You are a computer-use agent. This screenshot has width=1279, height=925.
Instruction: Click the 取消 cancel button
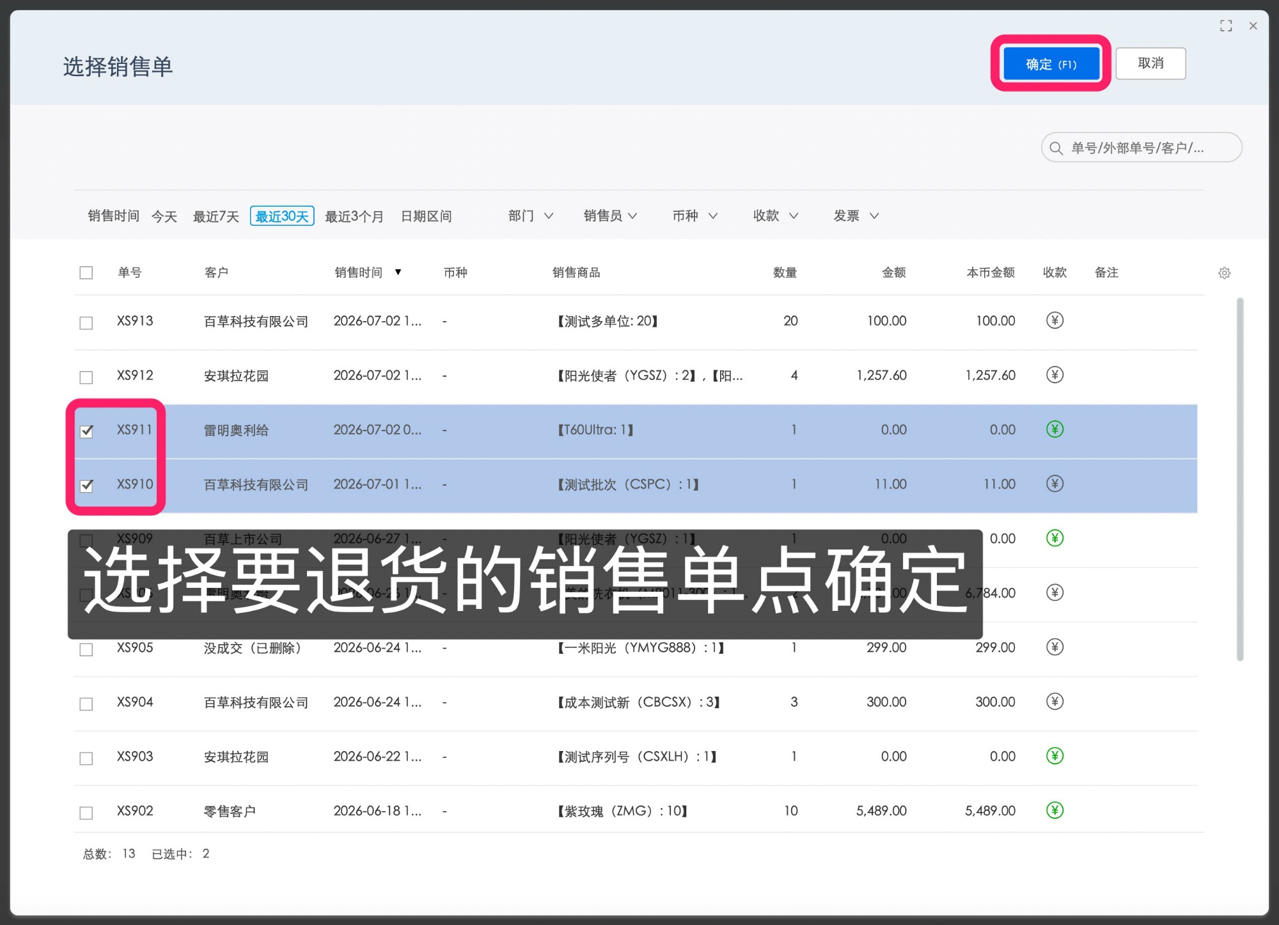coord(1151,63)
